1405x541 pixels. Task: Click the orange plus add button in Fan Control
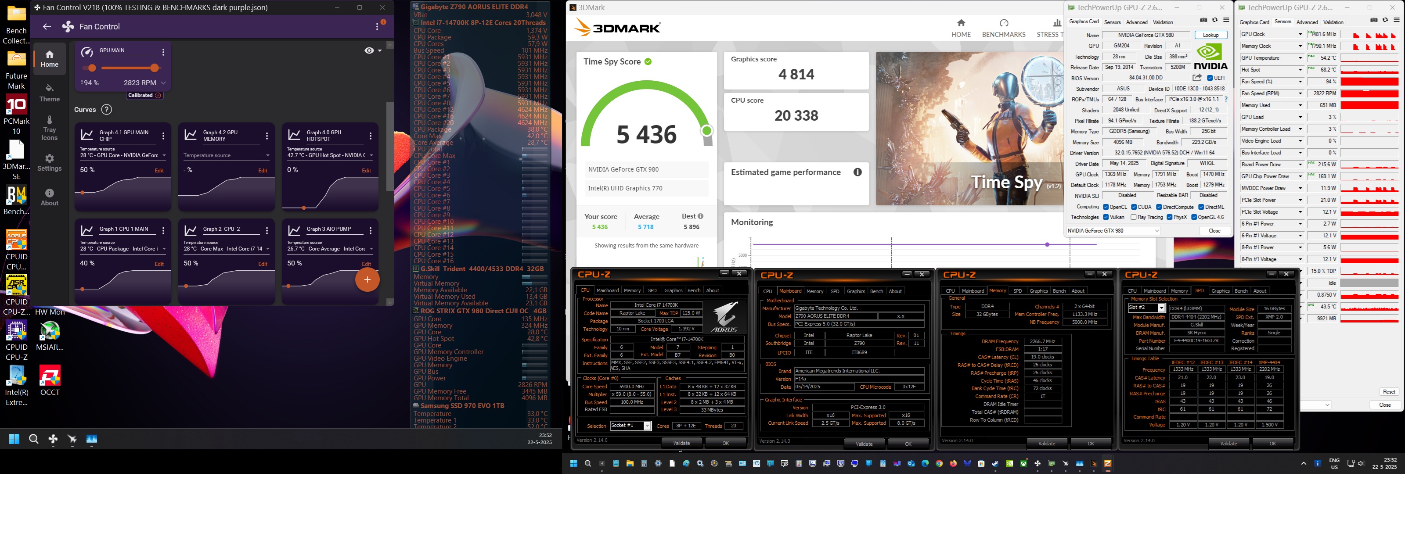[x=367, y=279]
